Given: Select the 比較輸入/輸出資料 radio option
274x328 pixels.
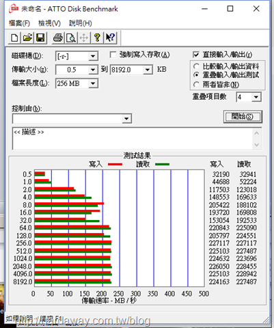Looking at the screenshot, I should [x=196, y=66].
